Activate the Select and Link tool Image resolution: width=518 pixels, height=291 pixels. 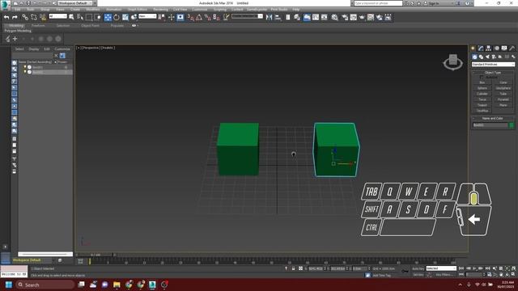pyautogui.click(x=25, y=17)
